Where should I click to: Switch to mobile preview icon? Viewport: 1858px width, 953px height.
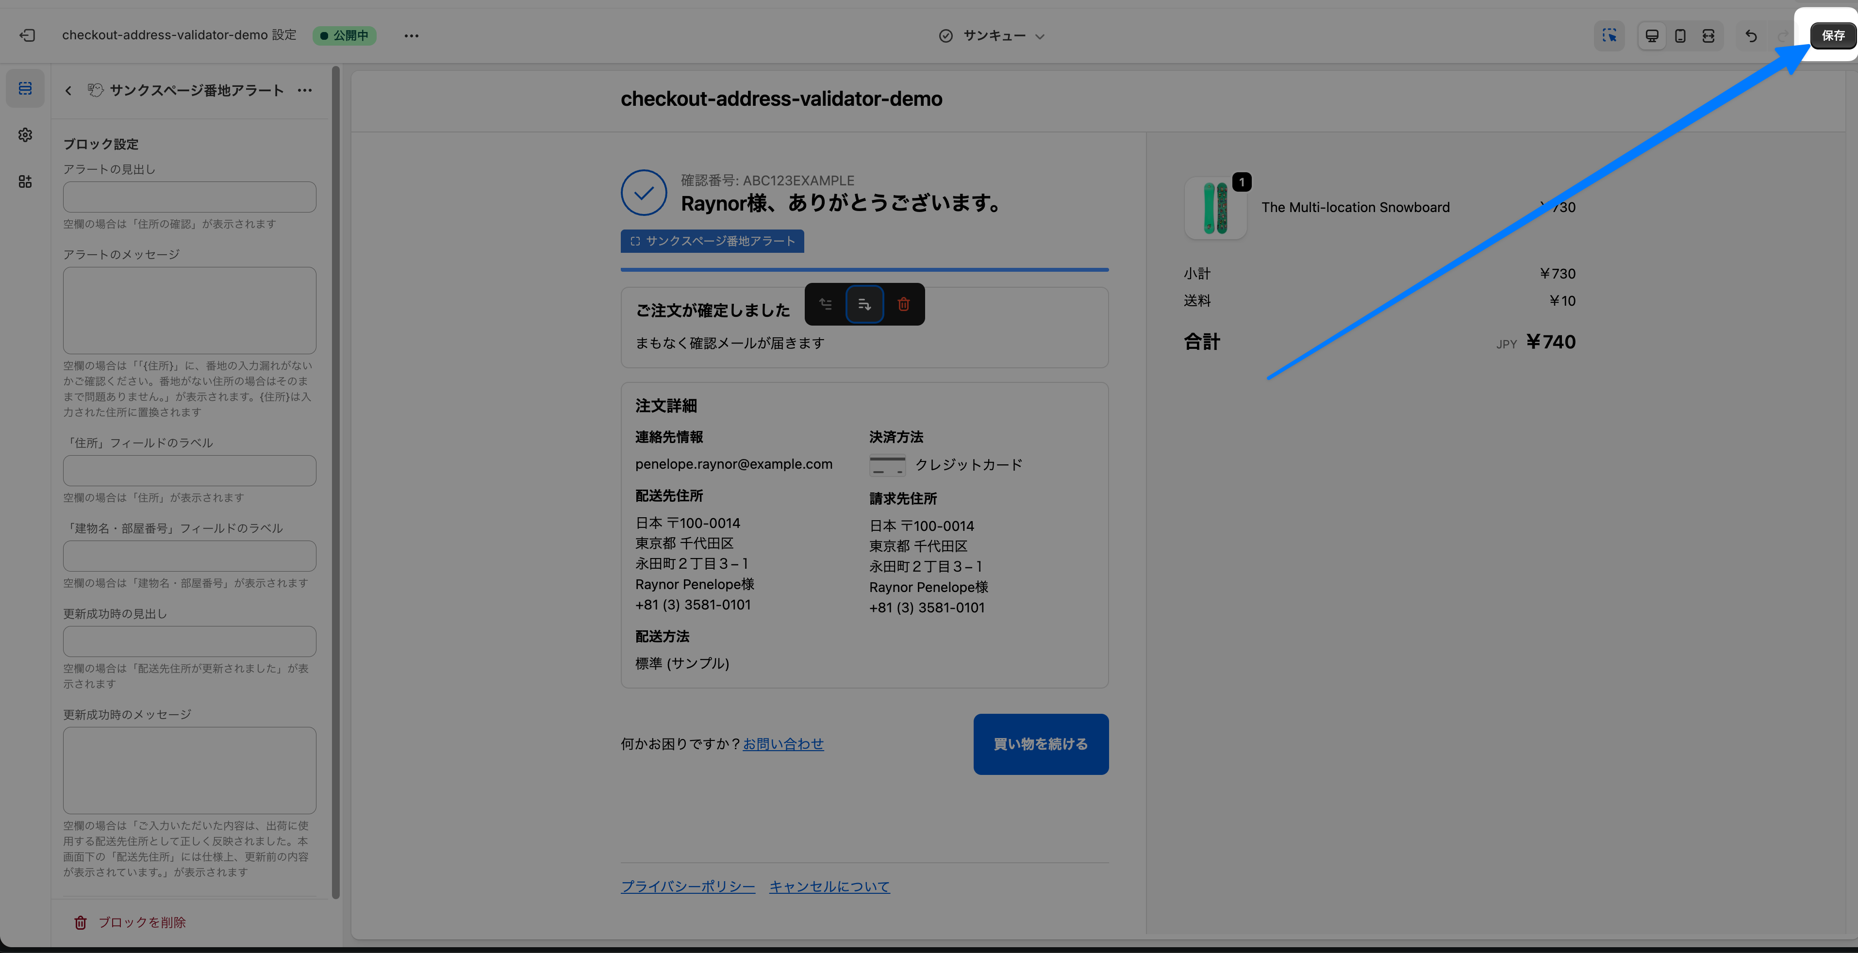point(1680,35)
